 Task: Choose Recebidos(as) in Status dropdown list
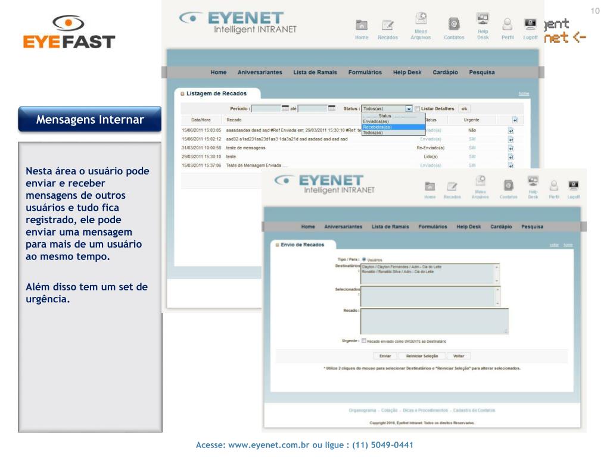[x=393, y=127]
